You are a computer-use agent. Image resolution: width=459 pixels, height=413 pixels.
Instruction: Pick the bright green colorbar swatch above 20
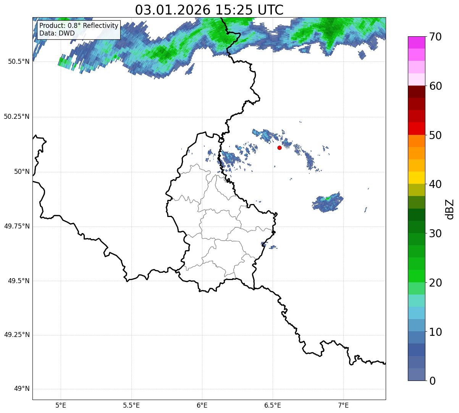coord(417,276)
